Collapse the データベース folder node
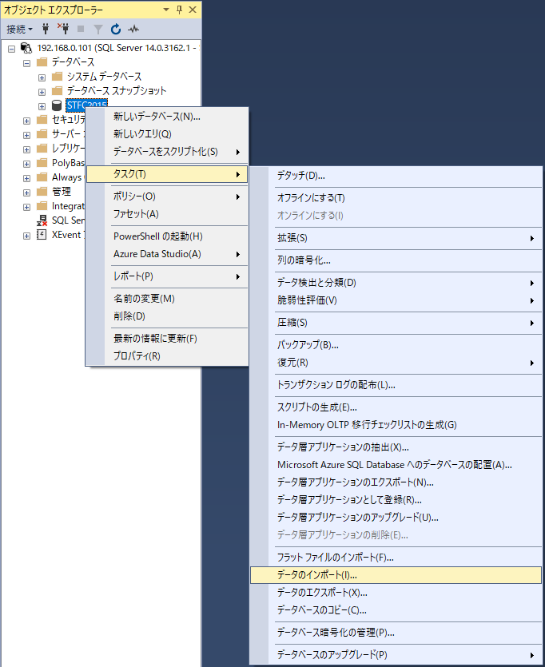This screenshot has height=667, width=545. click(27, 62)
